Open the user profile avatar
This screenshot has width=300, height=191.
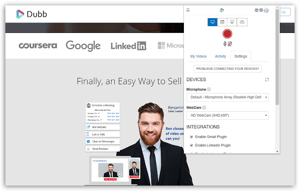coord(266,10)
